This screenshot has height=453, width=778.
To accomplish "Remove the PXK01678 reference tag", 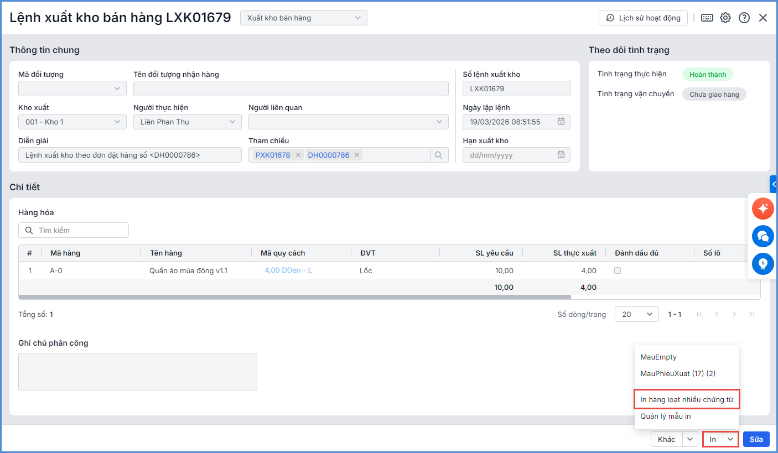I will 298,155.
